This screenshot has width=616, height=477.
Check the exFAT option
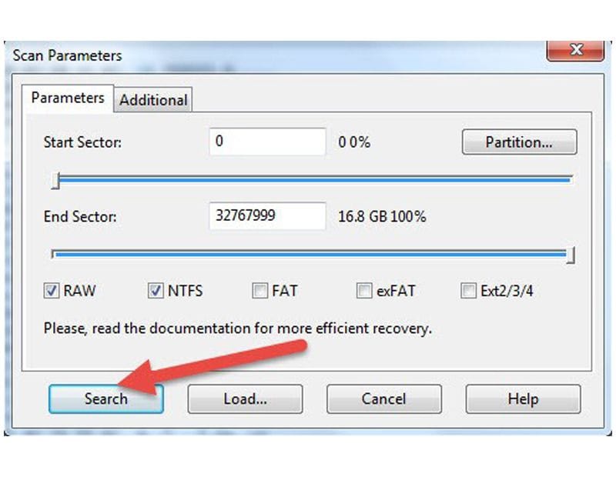363,291
